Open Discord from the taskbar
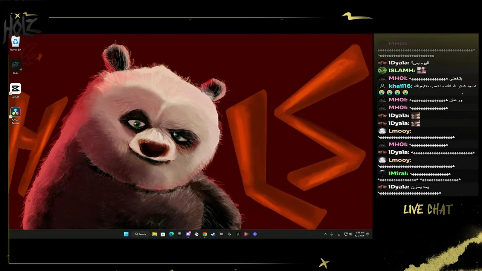 pos(188,234)
